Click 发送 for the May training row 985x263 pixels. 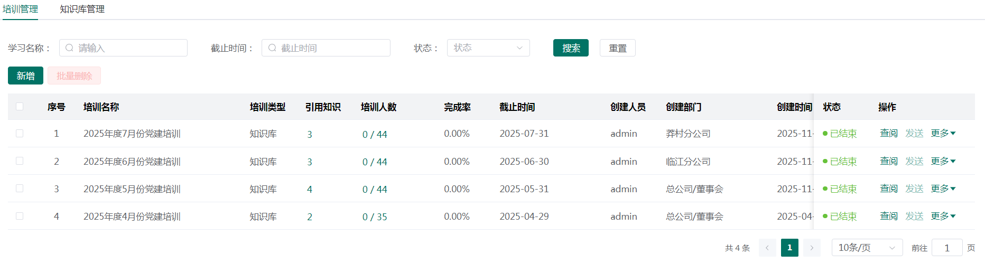tap(914, 189)
